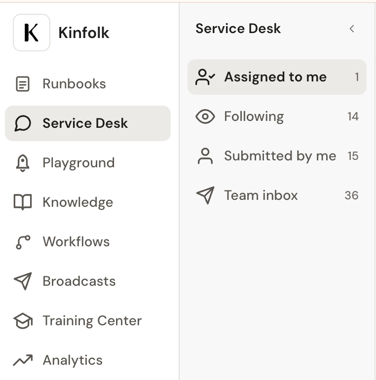
Task: Collapse the Service Desk panel with chevron
Action: pos(352,29)
